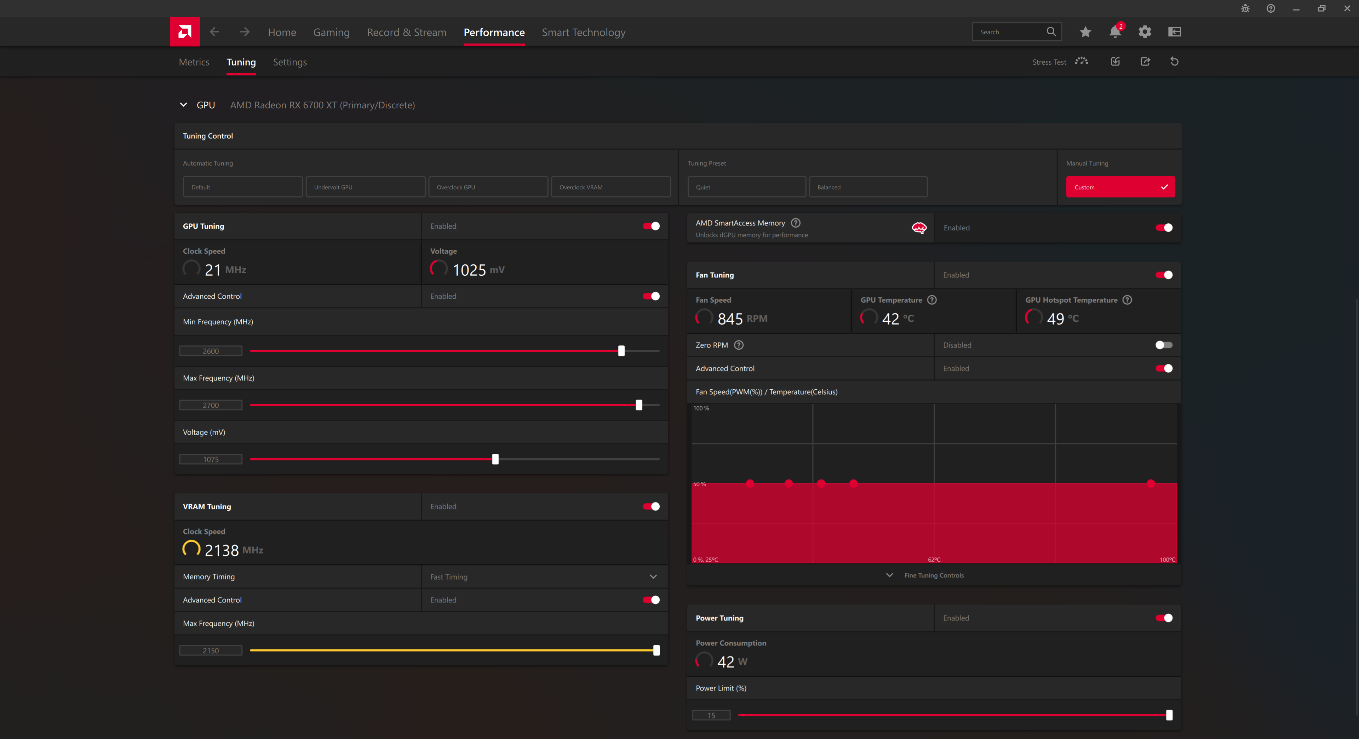Click VRAM Max Frequency value box 2150
This screenshot has height=739, width=1359.
(211, 651)
